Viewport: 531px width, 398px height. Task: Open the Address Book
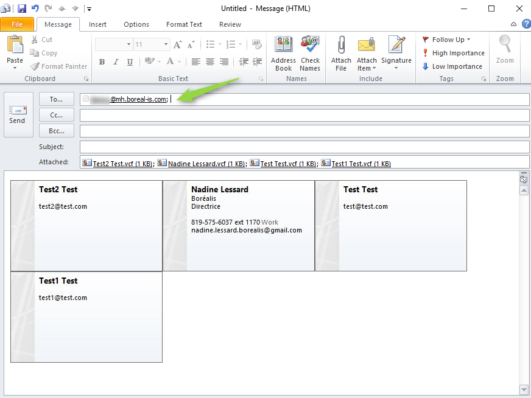pos(283,53)
